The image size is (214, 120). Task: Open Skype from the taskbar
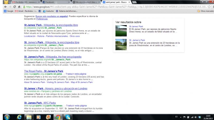[68, 117]
